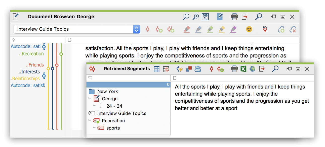The image size is (325, 147).
Task: Print the retrieved segments
Action: (234, 69)
